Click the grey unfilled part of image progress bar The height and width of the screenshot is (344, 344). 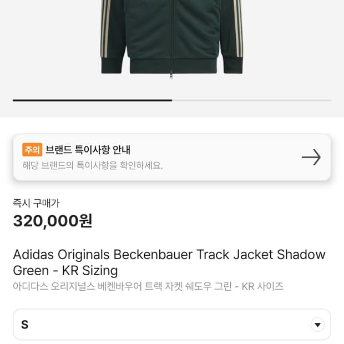click(251, 100)
